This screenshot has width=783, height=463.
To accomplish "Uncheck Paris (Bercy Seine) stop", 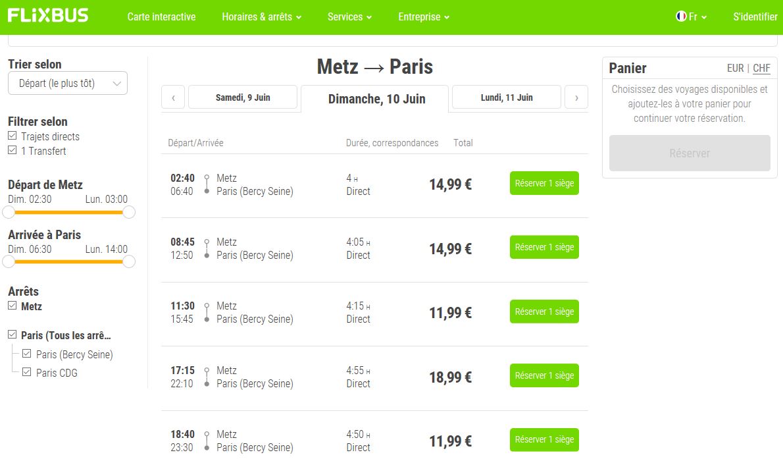I will (x=27, y=354).
